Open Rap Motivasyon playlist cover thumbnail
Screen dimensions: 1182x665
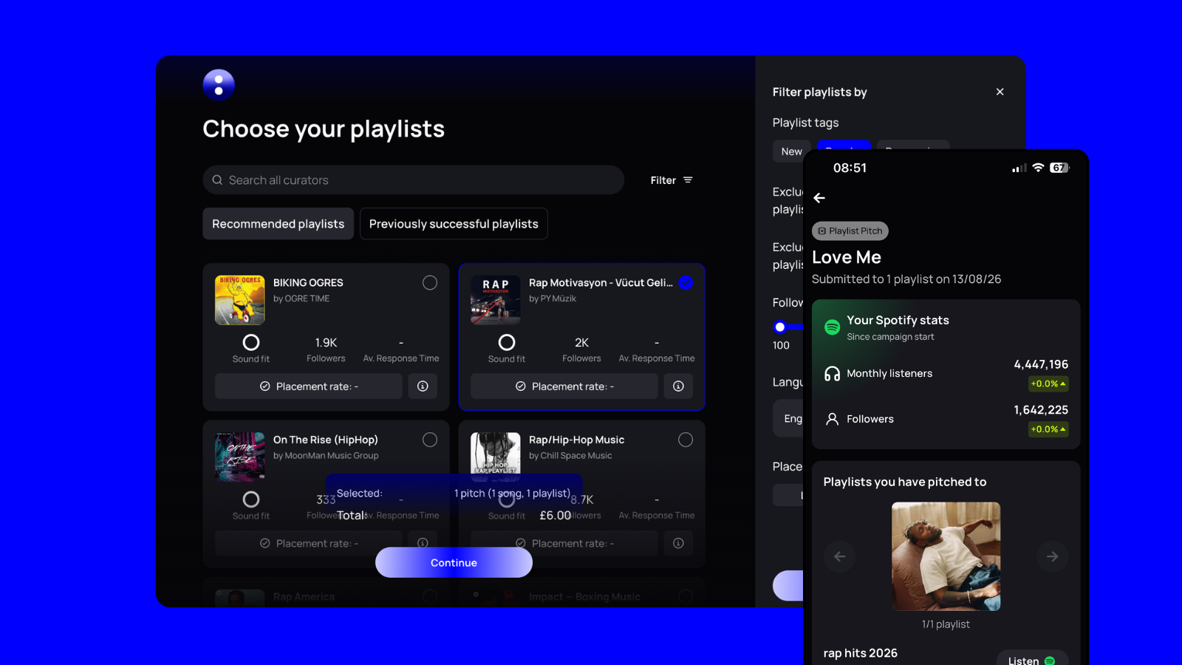pyautogui.click(x=496, y=300)
